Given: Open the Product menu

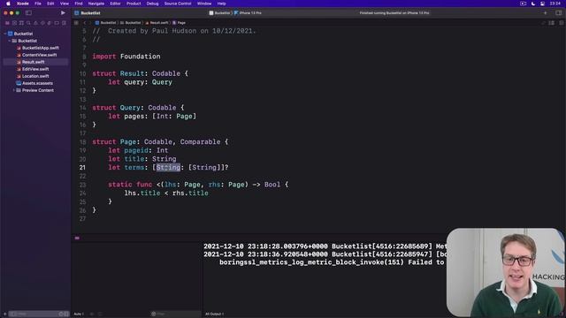Looking at the screenshot, I should click(x=134, y=4).
